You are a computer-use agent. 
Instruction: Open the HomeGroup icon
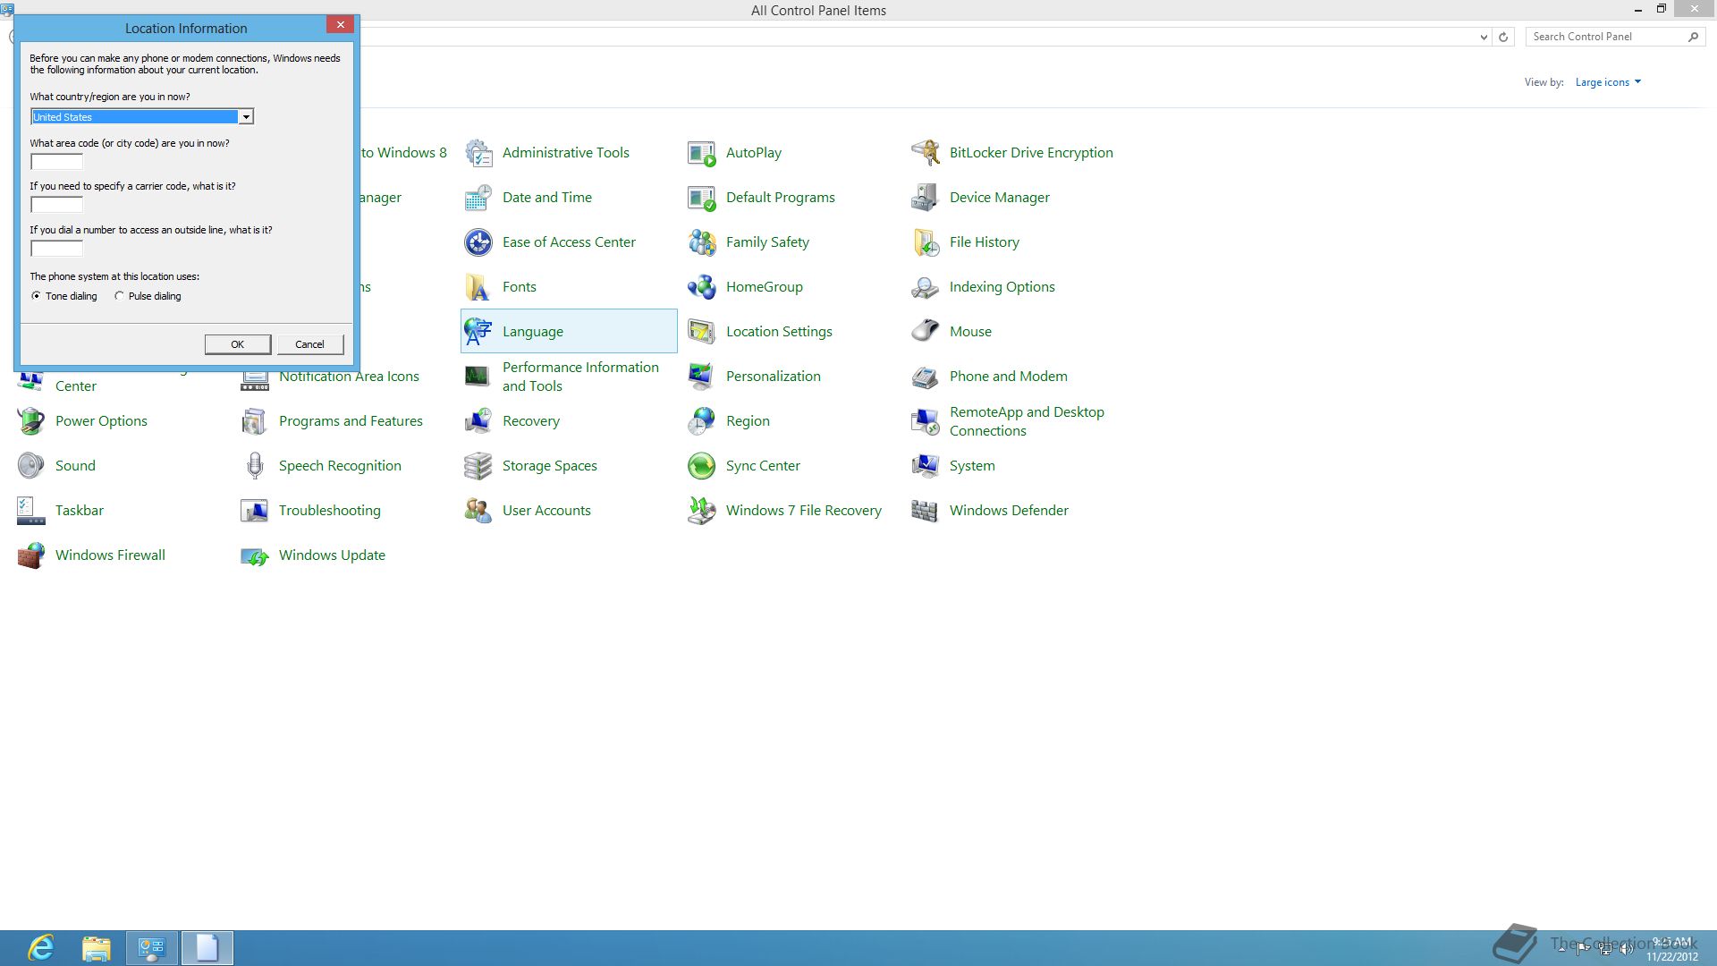(702, 287)
